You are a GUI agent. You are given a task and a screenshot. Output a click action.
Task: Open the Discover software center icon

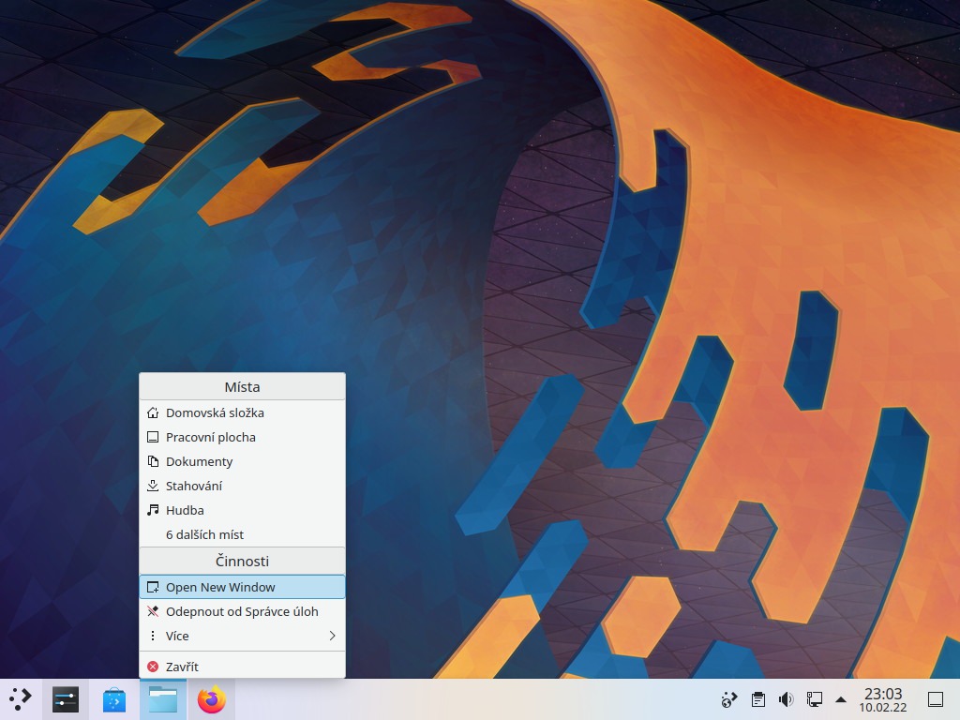(113, 699)
